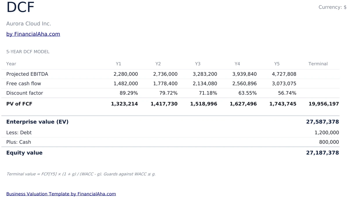Open the by FinancialAha.com link

[33, 34]
